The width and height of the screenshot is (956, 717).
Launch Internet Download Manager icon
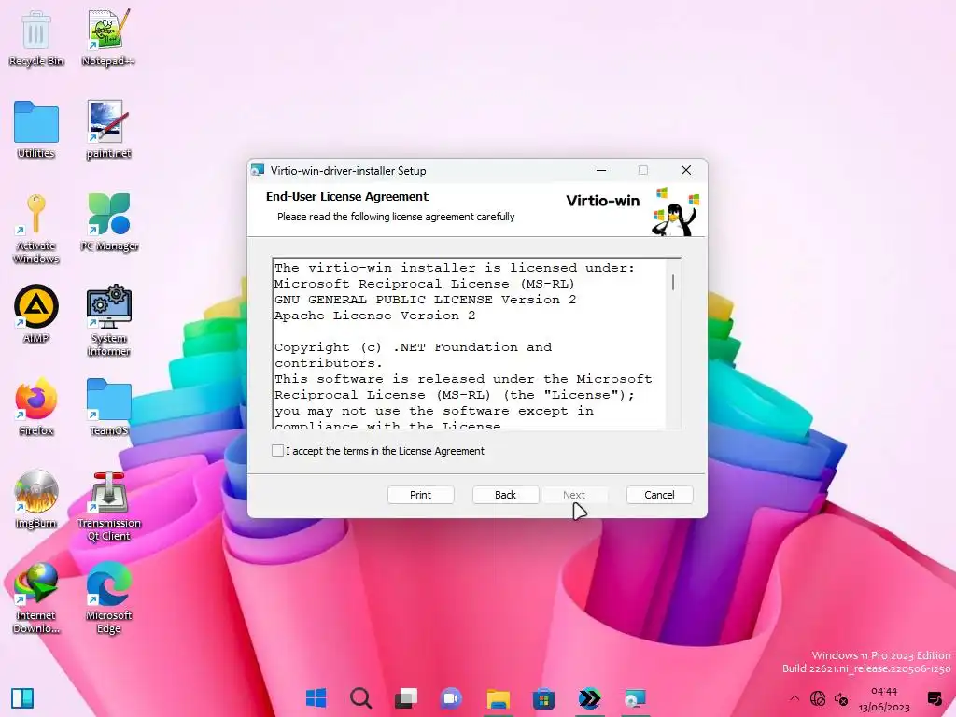36,597
